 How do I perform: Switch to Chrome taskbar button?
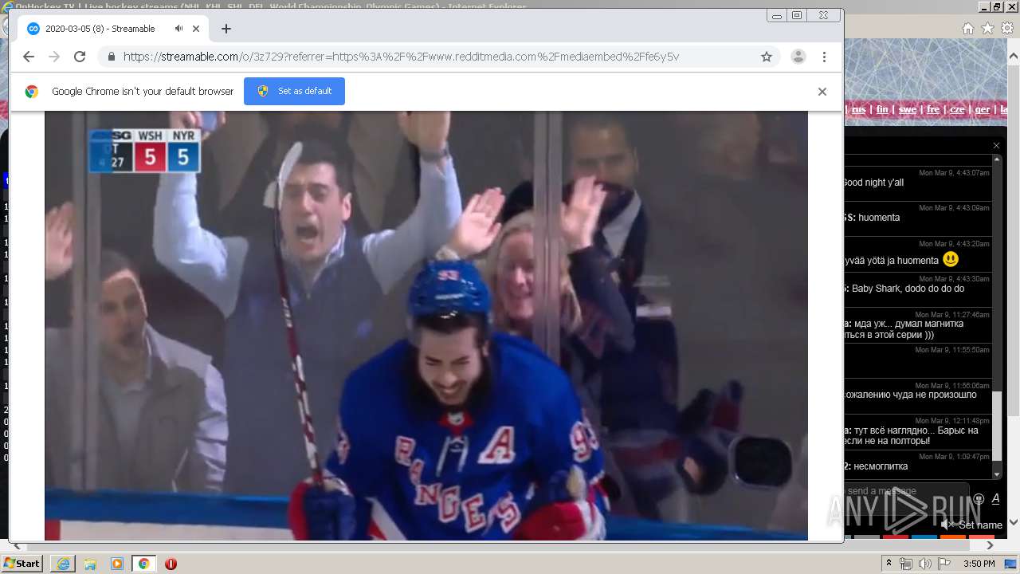(143, 564)
